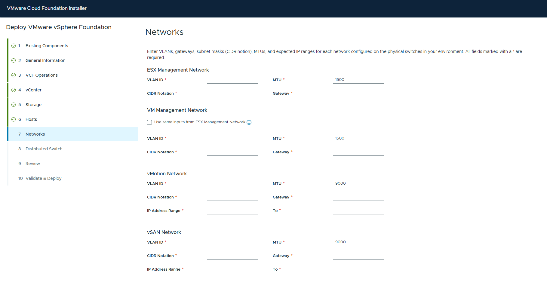
Task: Focus the vMotion Network IP Address Range field
Action: (x=232, y=210)
